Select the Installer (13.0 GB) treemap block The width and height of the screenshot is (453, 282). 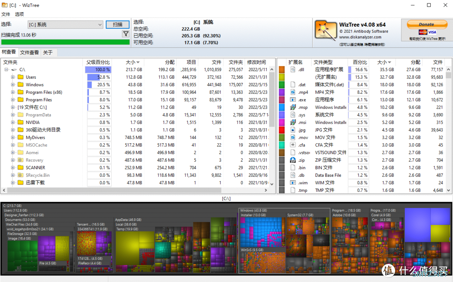click(262, 230)
